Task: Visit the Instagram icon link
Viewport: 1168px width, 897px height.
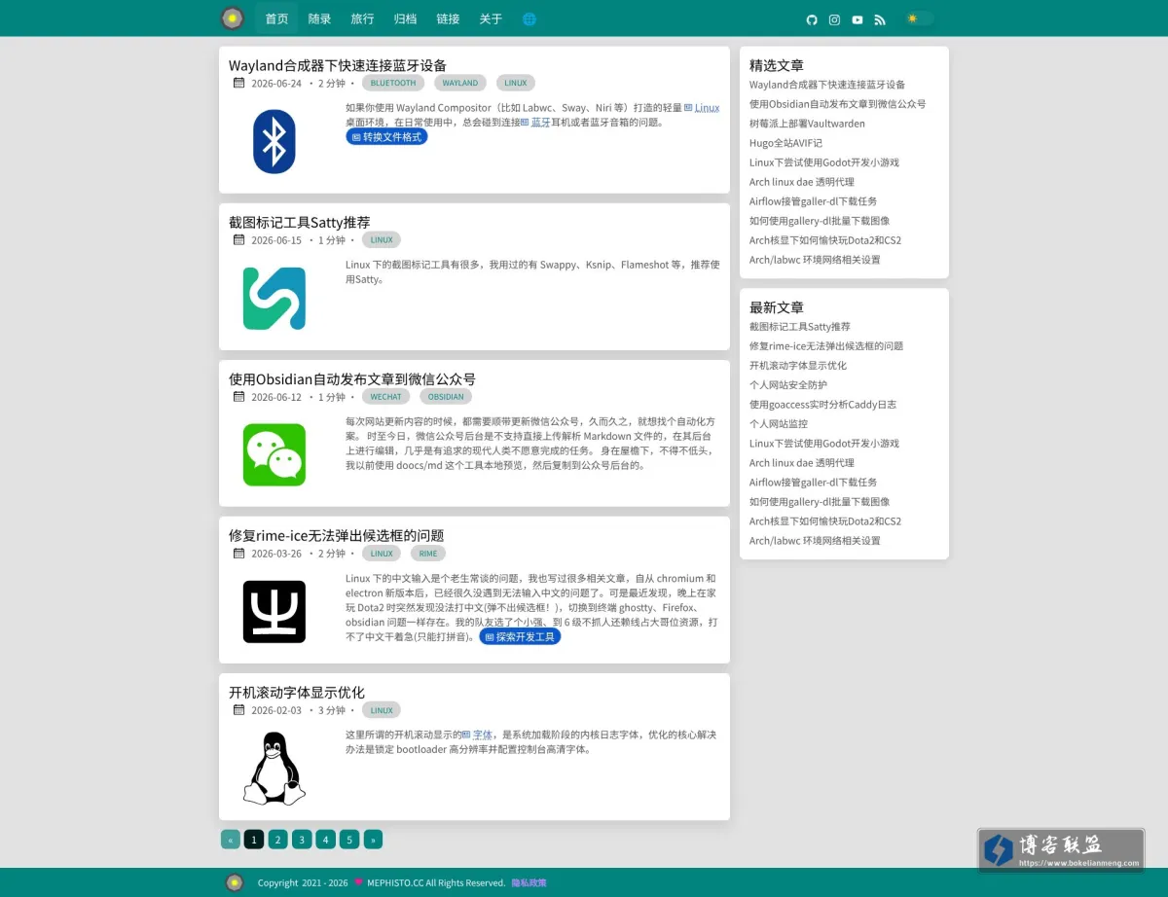Action: (x=834, y=19)
